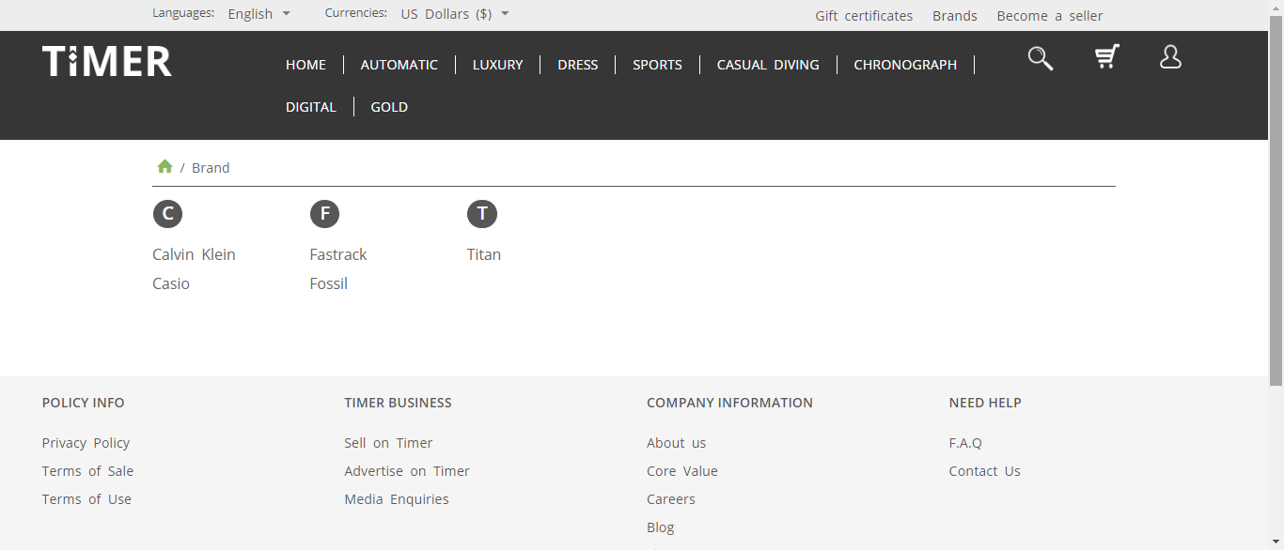Click the NEED HELP footer heading

[x=985, y=403]
